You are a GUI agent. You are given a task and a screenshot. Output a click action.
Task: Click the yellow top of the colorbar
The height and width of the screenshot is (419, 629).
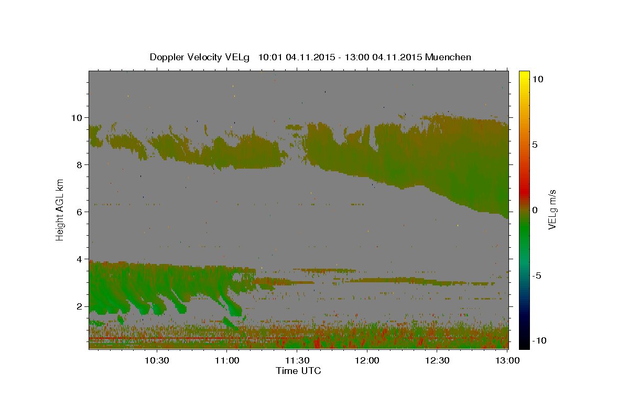point(524,75)
